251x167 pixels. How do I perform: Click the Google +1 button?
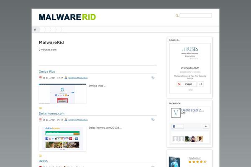coord(200,84)
